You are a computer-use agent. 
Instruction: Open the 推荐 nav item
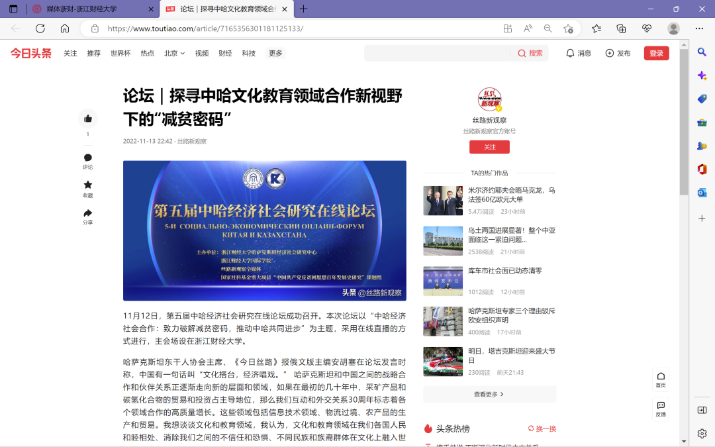click(x=94, y=54)
